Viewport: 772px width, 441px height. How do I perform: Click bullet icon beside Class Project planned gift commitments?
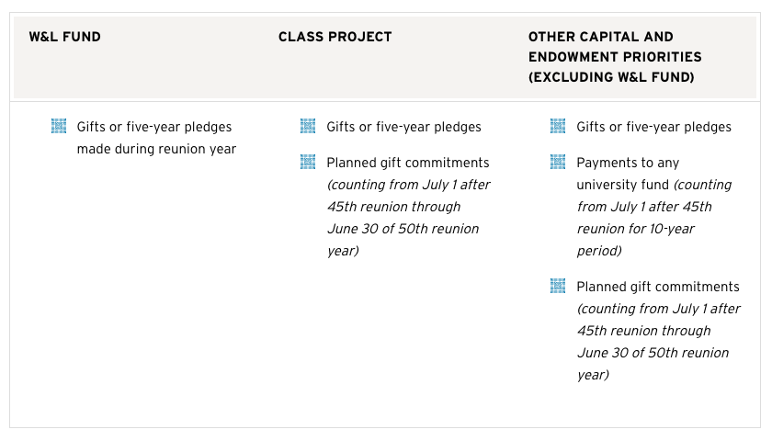point(308,162)
